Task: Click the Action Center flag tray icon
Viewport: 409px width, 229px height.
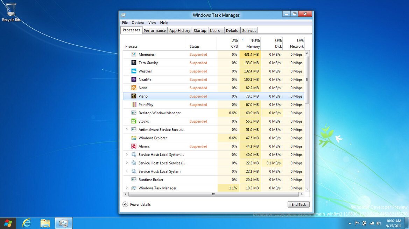Action: tap(357, 223)
